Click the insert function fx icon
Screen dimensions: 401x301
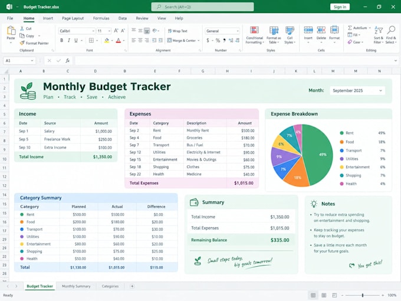tap(67, 61)
